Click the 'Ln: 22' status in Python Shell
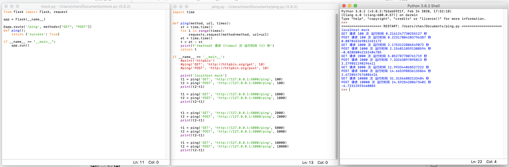 coord(477,162)
